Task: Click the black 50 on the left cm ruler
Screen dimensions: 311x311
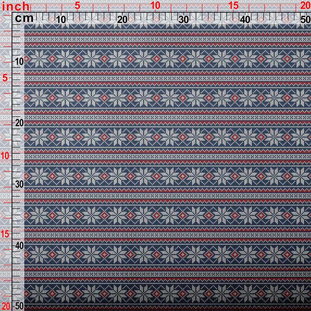Action: (x=19, y=306)
